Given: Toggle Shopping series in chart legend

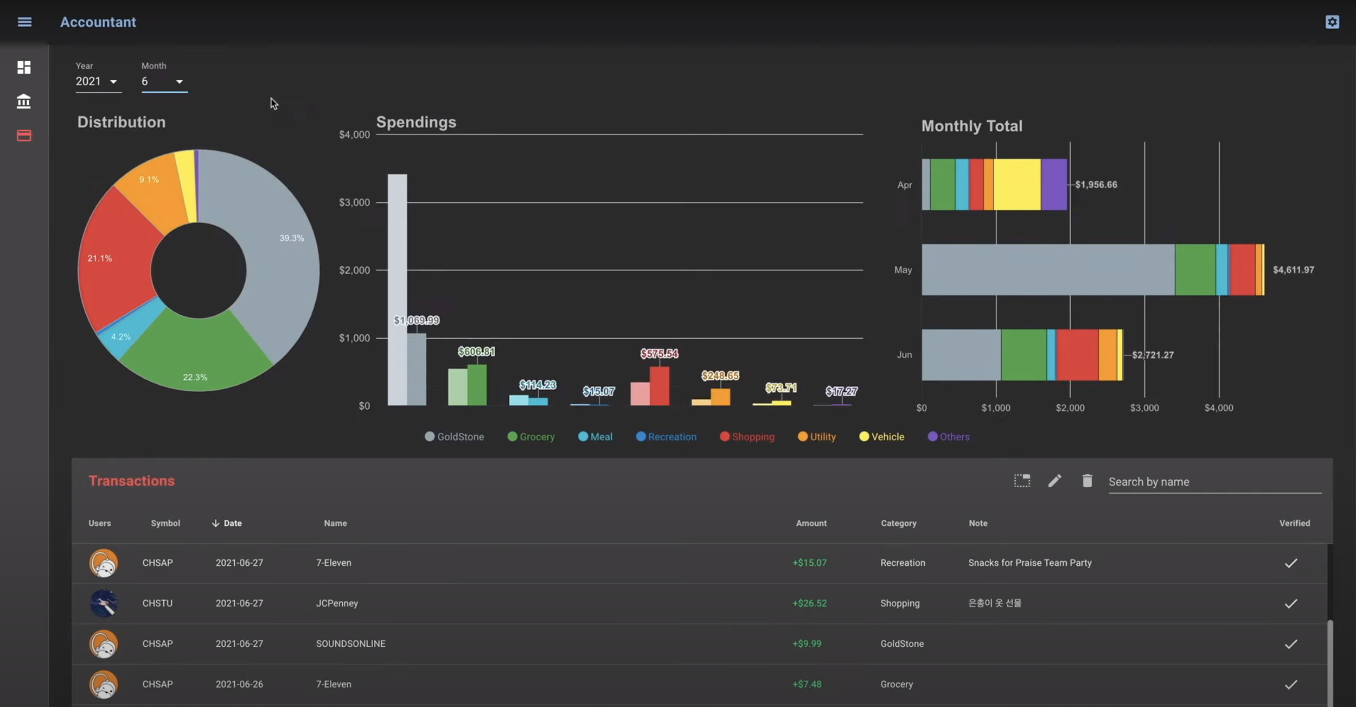Looking at the screenshot, I should pyautogui.click(x=747, y=437).
